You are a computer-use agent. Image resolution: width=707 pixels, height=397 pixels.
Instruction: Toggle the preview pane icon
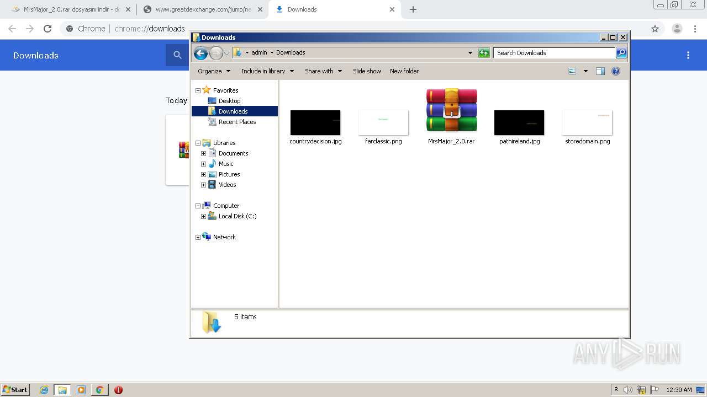click(x=600, y=71)
